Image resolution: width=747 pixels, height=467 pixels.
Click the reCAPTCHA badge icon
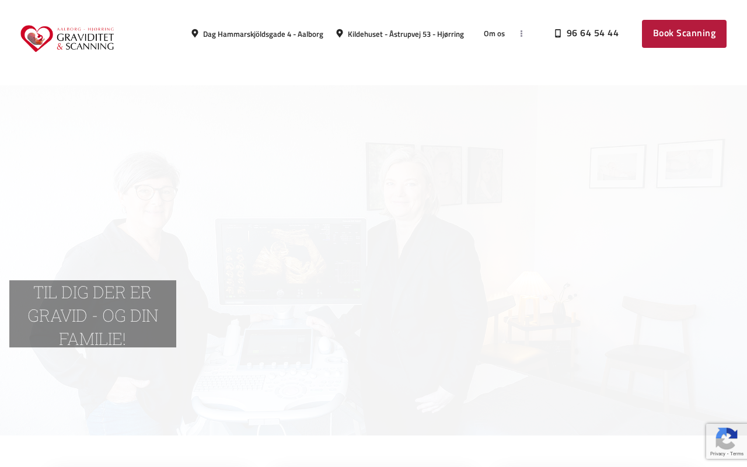pos(726,438)
